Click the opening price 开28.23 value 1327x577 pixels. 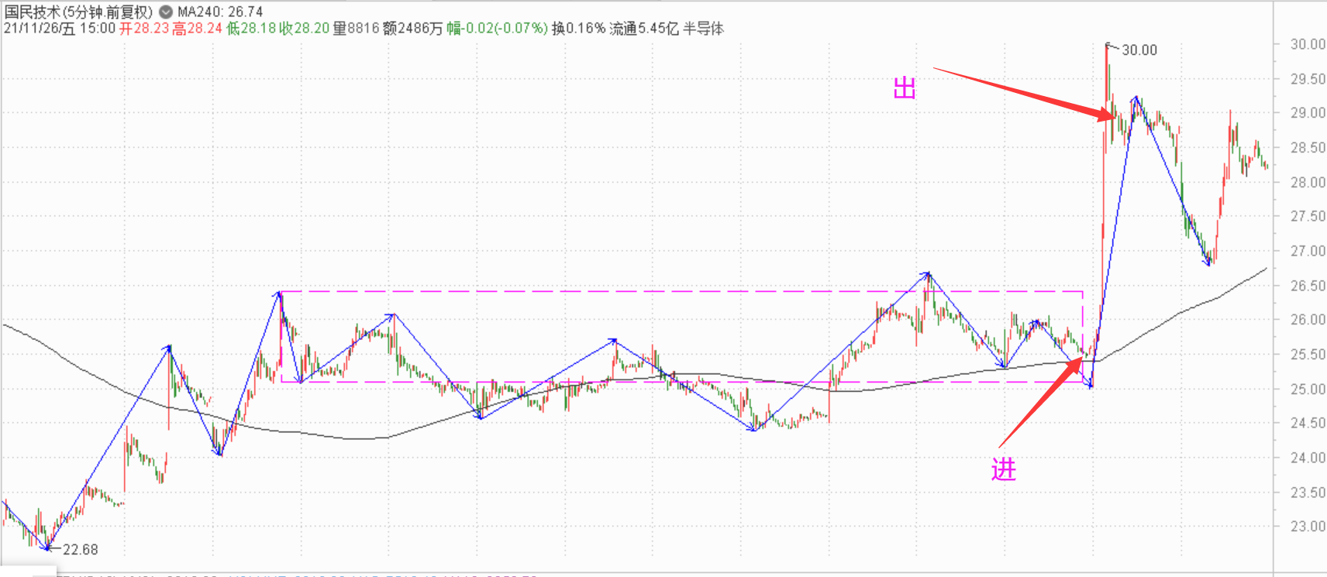click(144, 29)
